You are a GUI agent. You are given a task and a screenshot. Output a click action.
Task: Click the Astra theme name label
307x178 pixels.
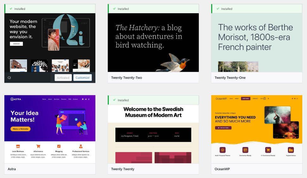(x=12, y=169)
